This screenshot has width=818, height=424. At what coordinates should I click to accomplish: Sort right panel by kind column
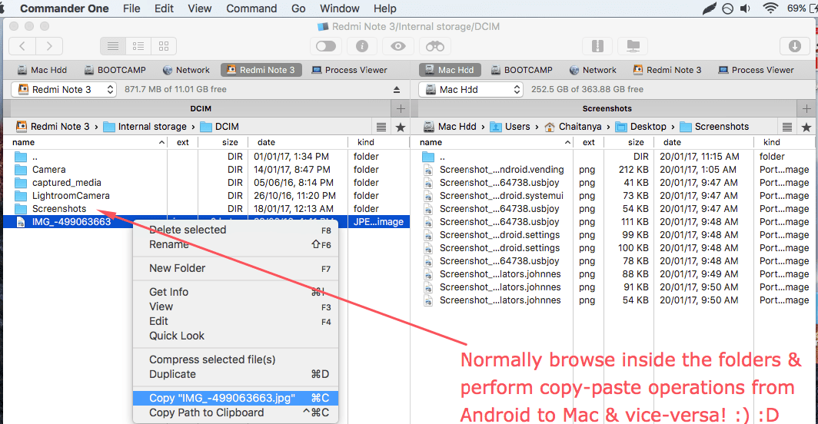click(x=785, y=142)
